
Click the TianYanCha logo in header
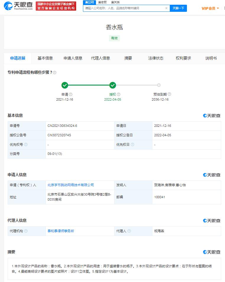click(x=18, y=6)
